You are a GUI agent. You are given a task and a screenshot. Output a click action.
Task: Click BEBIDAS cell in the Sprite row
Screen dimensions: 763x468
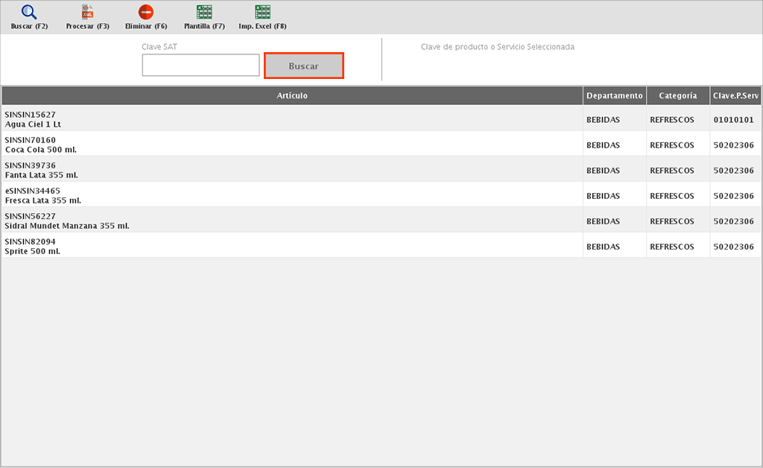tap(603, 247)
